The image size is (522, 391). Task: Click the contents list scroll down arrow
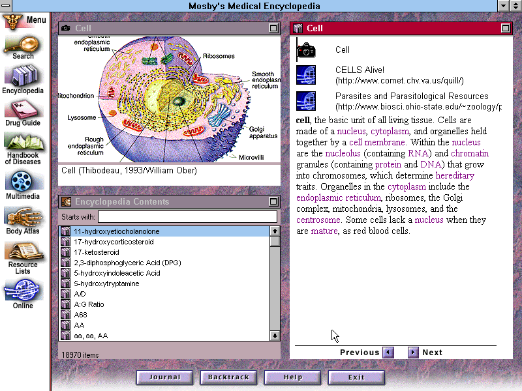click(275, 336)
